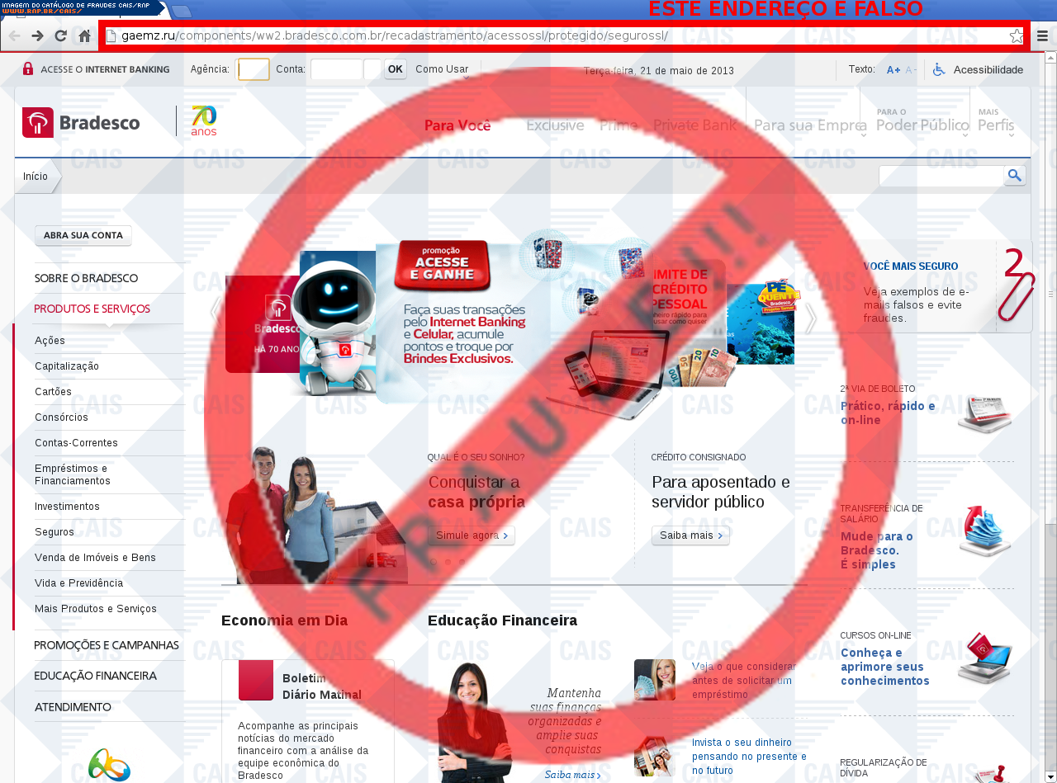Select Cartões in the sidebar menu
The width and height of the screenshot is (1057, 783).
54,392
